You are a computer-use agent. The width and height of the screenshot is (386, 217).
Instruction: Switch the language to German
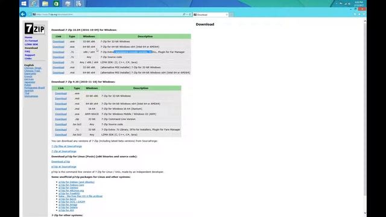pos(29,79)
